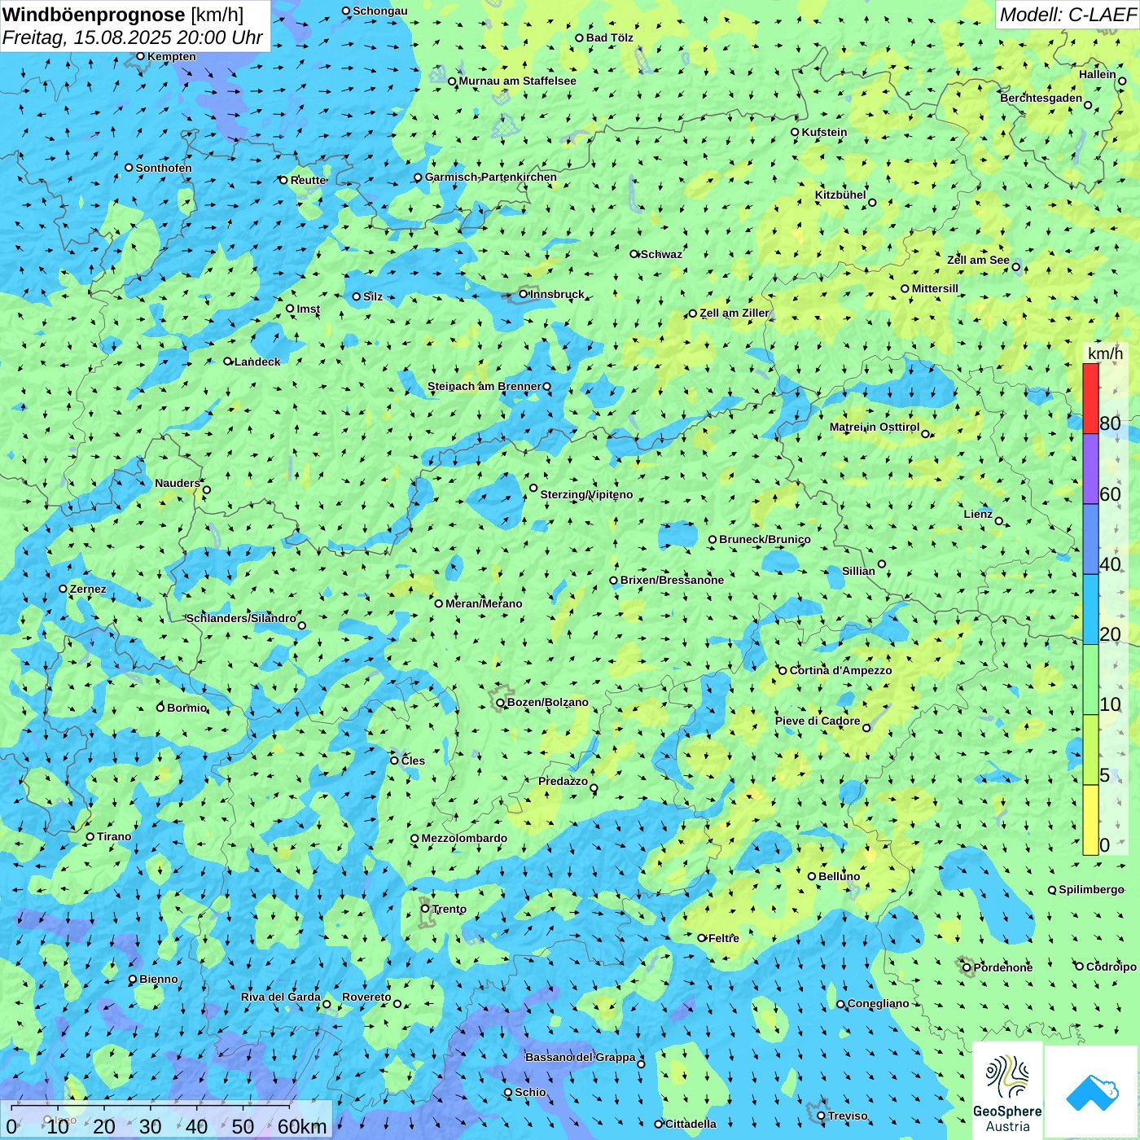This screenshot has width=1140, height=1140.
Task: Click the 'Pieve di Cadore' label
Action: click(818, 721)
